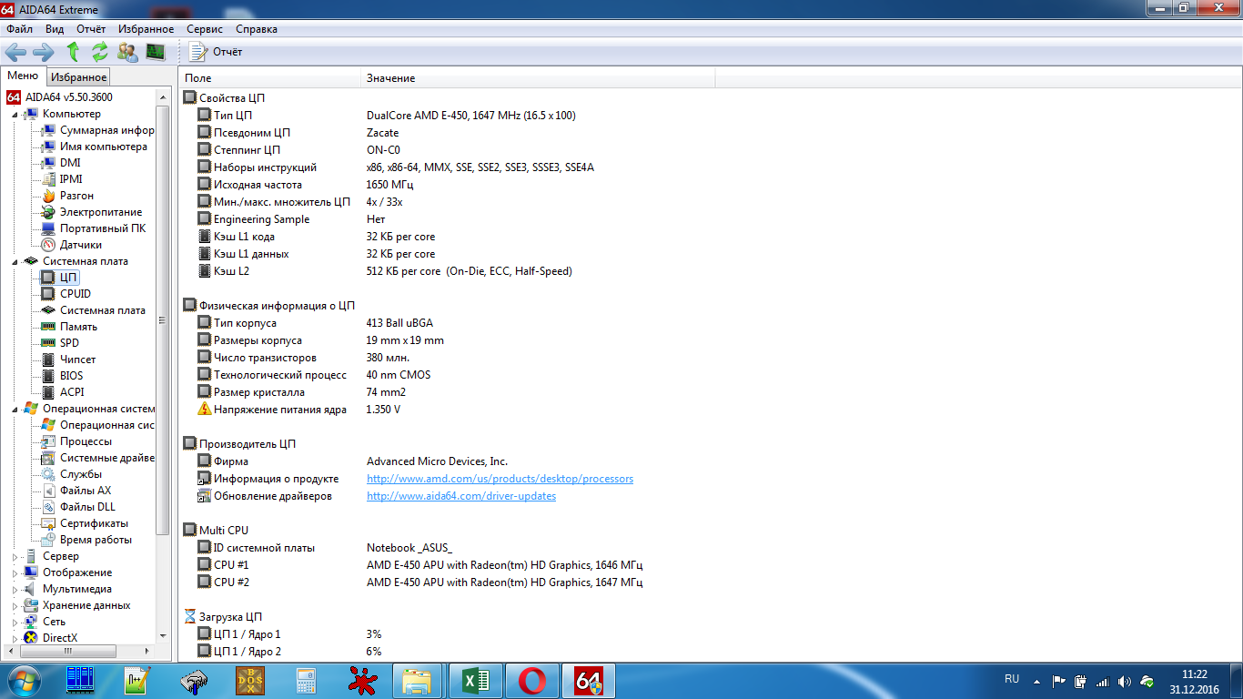
Task: Switch to the Избранное tab
Action: [x=78, y=77]
